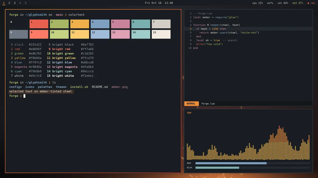Select color swatch 4 blue
318x178 pixels.
100,24
